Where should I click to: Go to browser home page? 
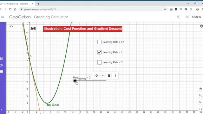15,9
